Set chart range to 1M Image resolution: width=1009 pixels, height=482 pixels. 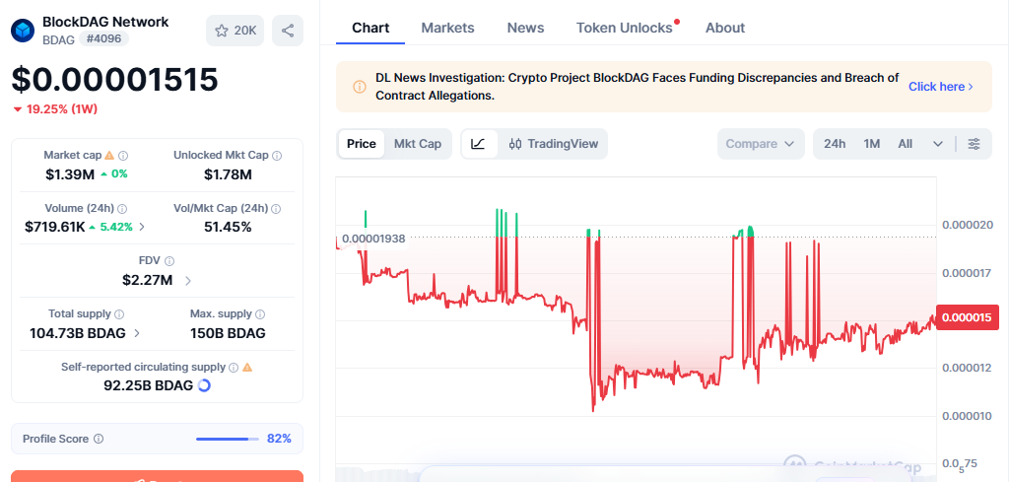coord(872,144)
